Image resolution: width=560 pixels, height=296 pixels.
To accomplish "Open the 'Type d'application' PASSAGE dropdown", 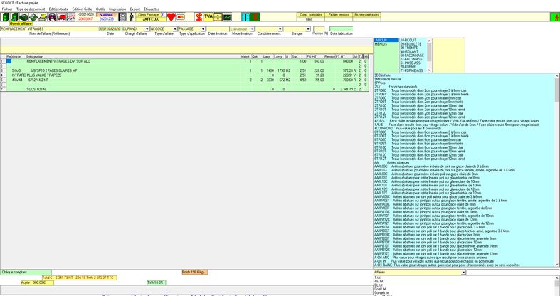I will pyautogui.click(x=203, y=29).
